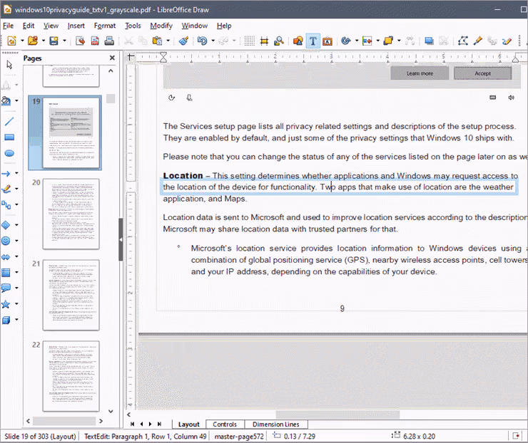Close the Pages panel
528x443 pixels.
click(x=112, y=58)
